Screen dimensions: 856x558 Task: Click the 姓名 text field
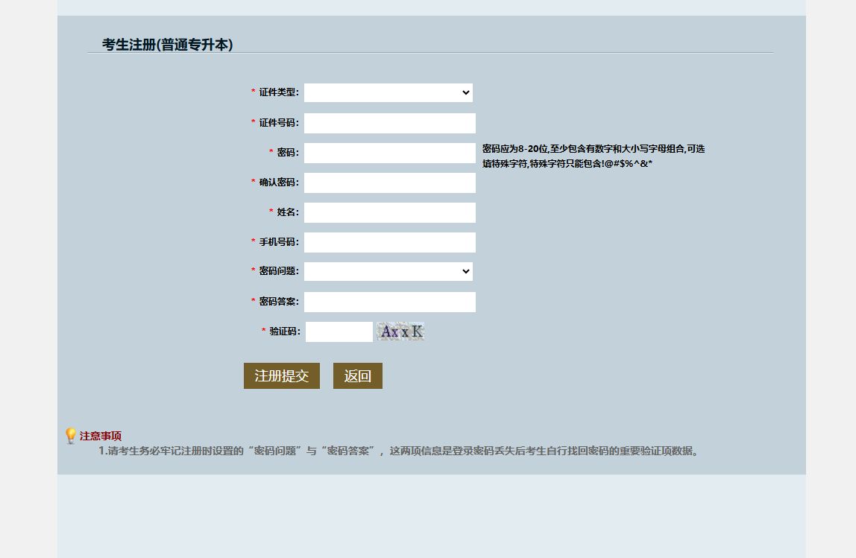[x=389, y=212]
